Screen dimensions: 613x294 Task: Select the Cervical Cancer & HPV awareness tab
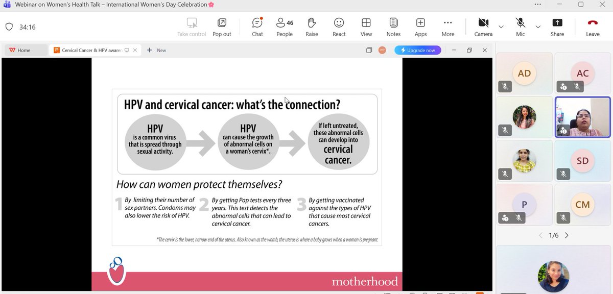(x=92, y=50)
